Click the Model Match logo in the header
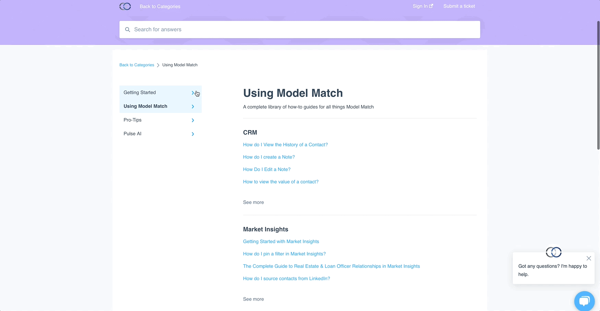This screenshot has height=311, width=600. (x=125, y=6)
